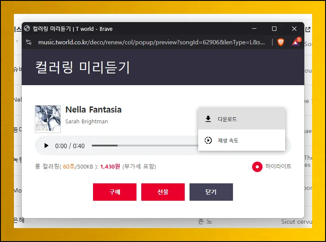Maximize the Brave popup window
Screen dimensions: 326x242
(274, 29)
